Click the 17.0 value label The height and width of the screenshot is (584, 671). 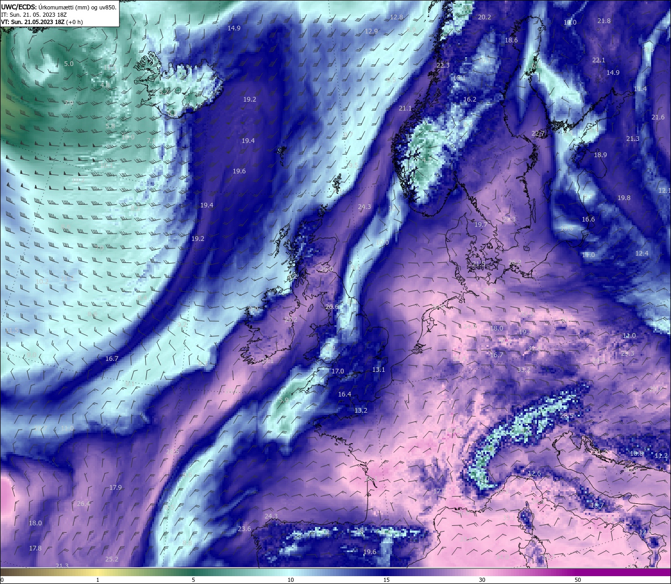[338, 371]
